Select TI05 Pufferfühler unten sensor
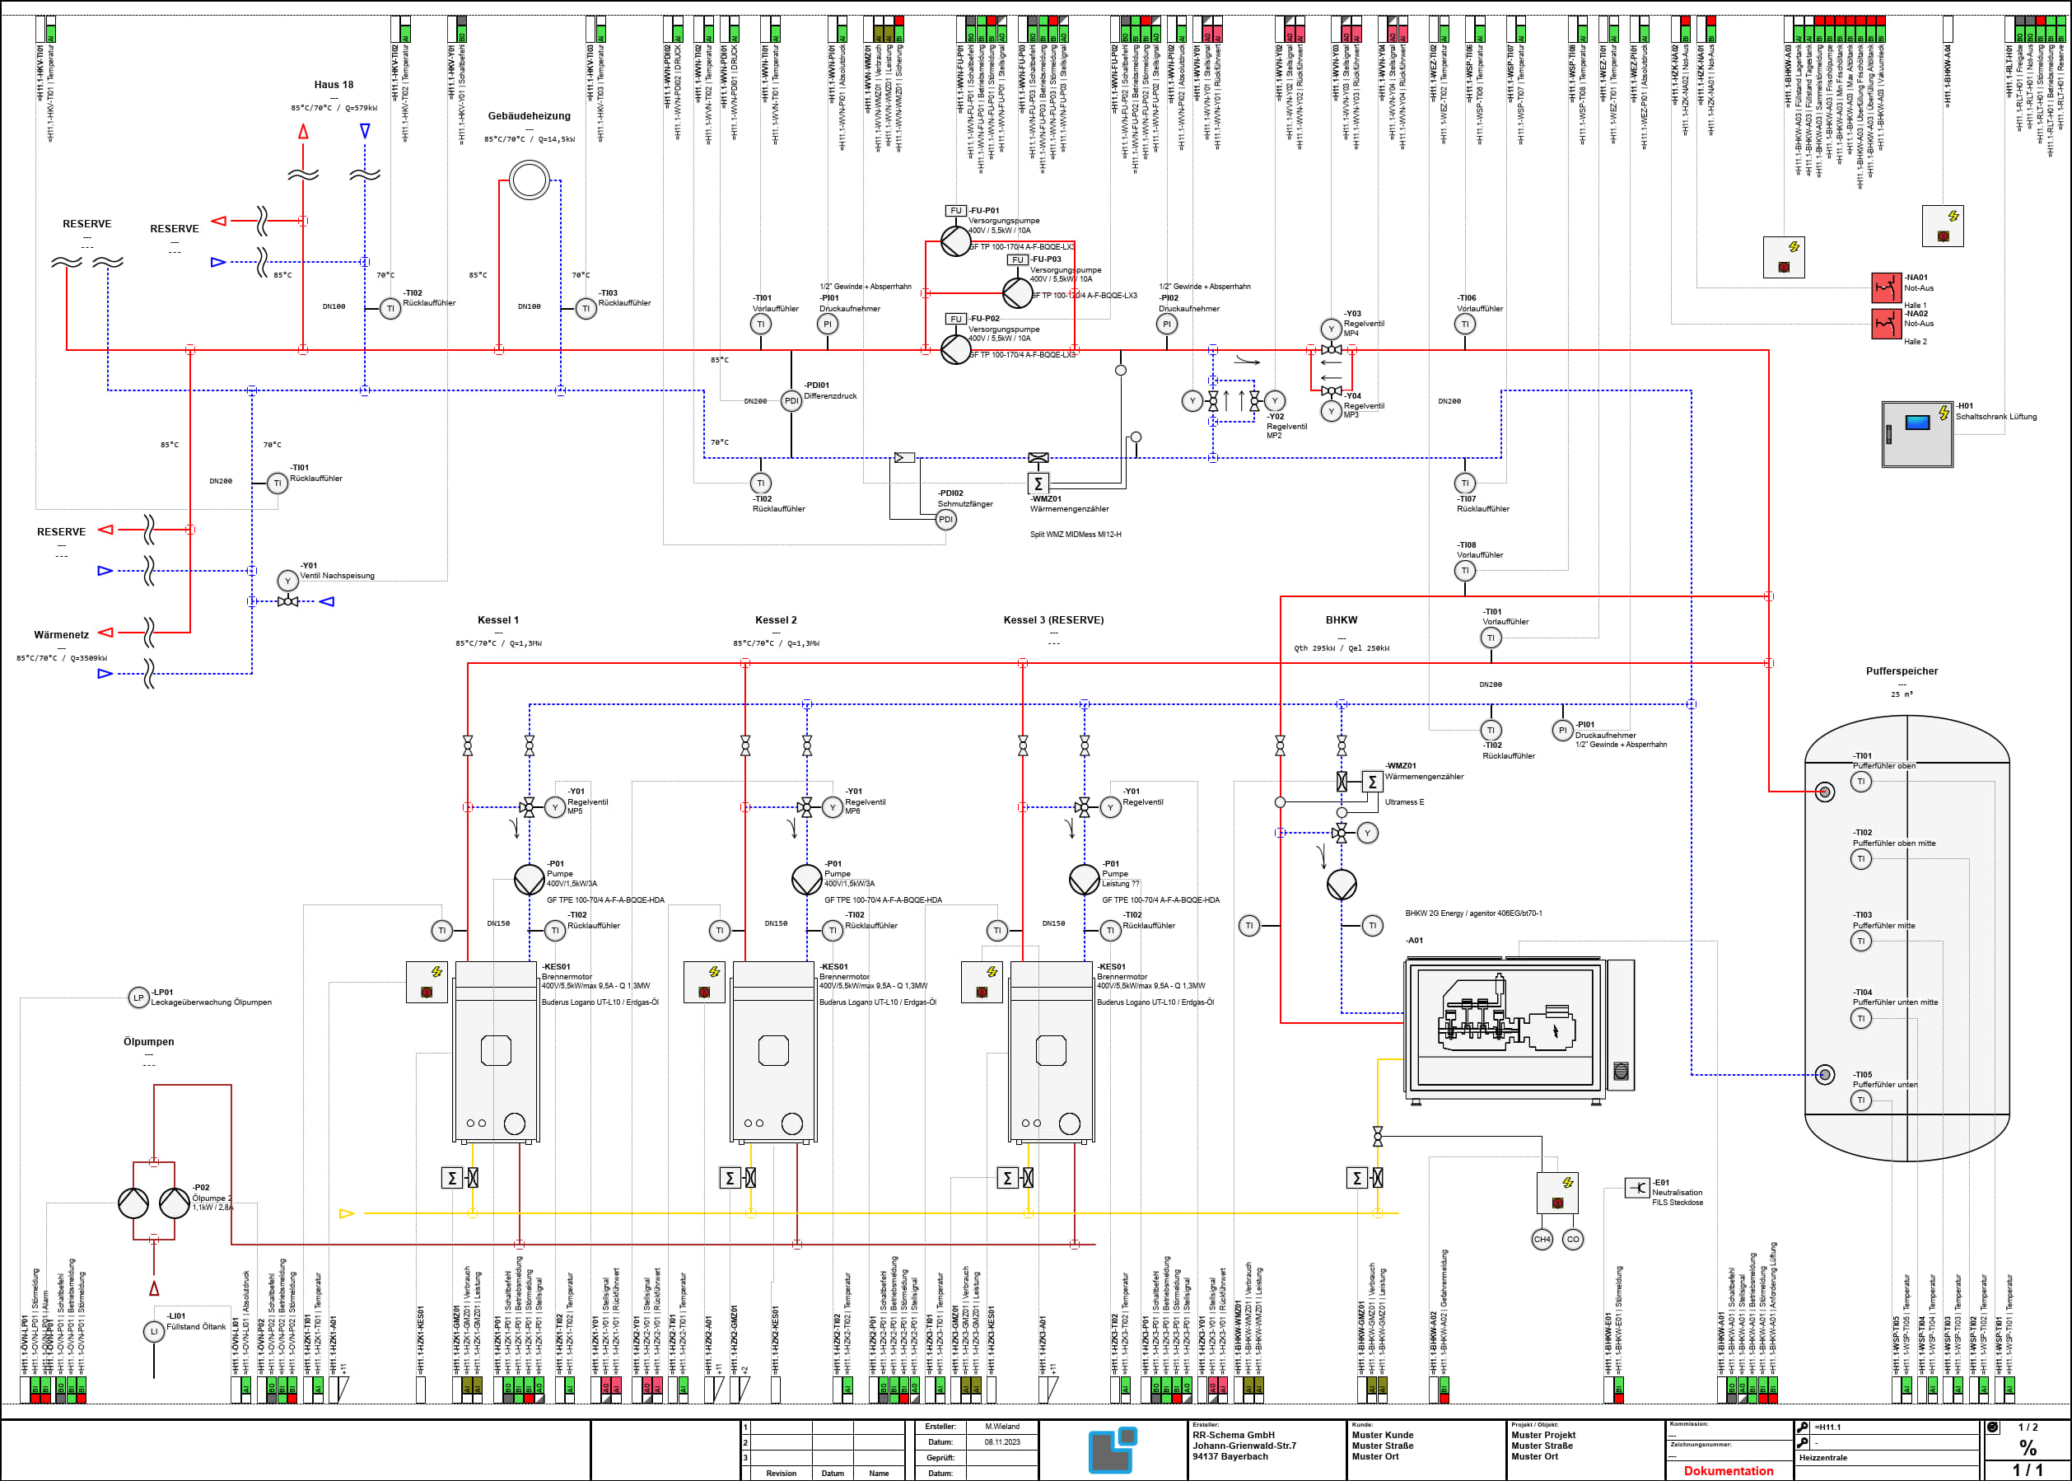Screen dimensions: 2072x1481 click(x=1861, y=1100)
